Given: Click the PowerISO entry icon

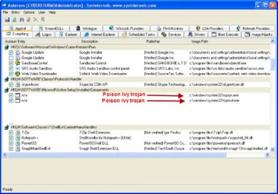Looking at the screenshot, I should (x=17, y=143).
